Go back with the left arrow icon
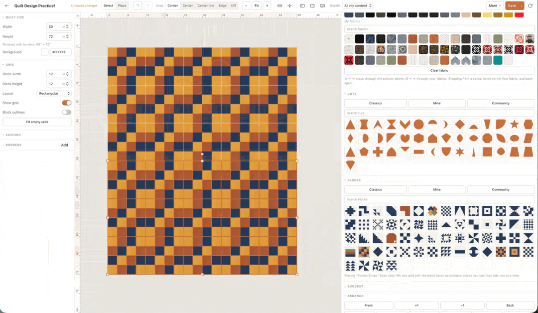The image size is (538, 313). tap(6, 6)
